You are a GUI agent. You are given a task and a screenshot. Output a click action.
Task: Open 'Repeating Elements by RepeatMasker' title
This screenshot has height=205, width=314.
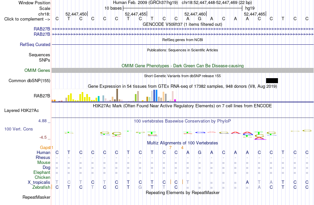pyautogui.click(x=182, y=192)
